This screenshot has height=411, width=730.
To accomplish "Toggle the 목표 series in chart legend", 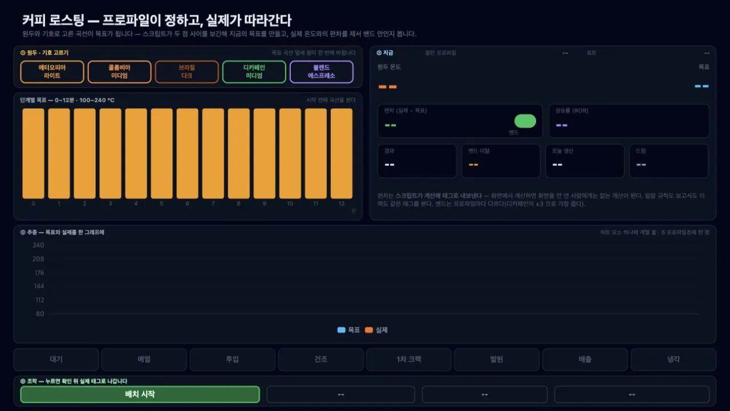I will [348, 330].
